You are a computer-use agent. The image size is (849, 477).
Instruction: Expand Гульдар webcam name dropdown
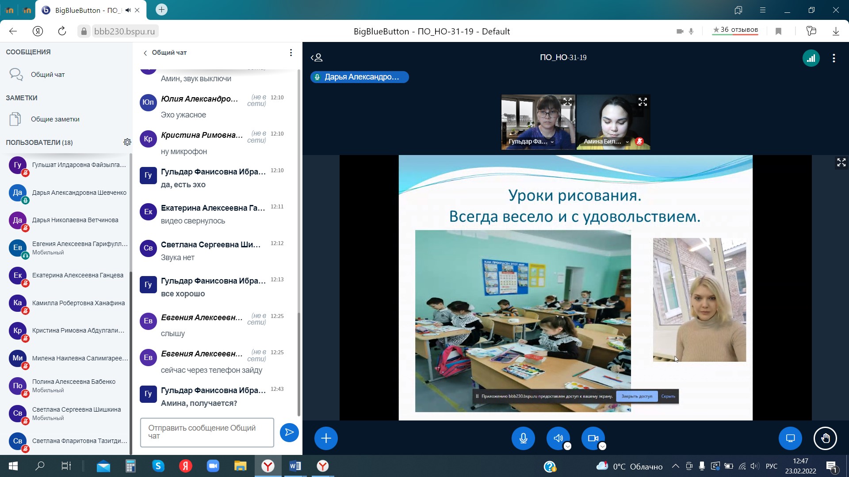552,142
